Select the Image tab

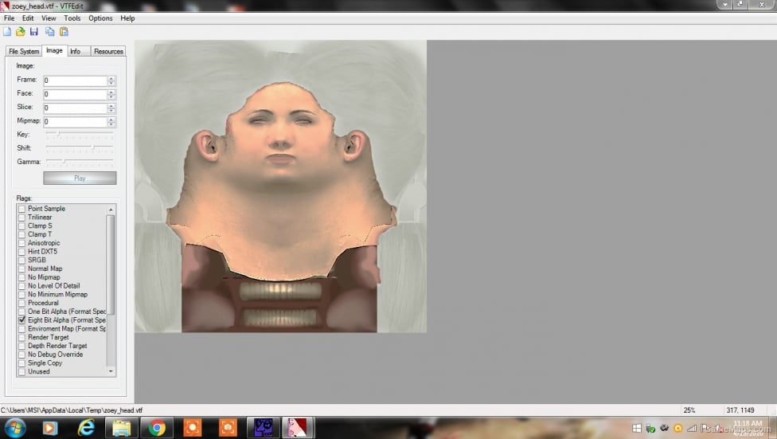pos(54,51)
